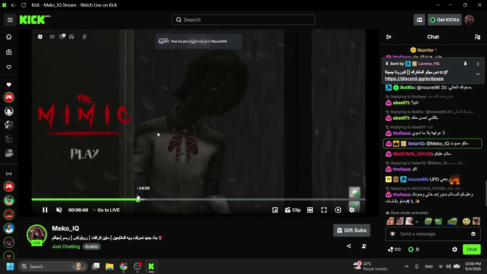The width and height of the screenshot is (487, 274).
Task: Click BotRix username in chat
Action: click(x=407, y=88)
